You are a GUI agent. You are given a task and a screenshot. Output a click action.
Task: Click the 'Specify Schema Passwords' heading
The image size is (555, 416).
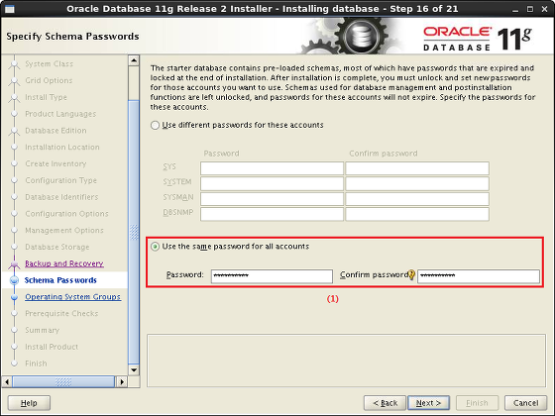click(x=72, y=37)
